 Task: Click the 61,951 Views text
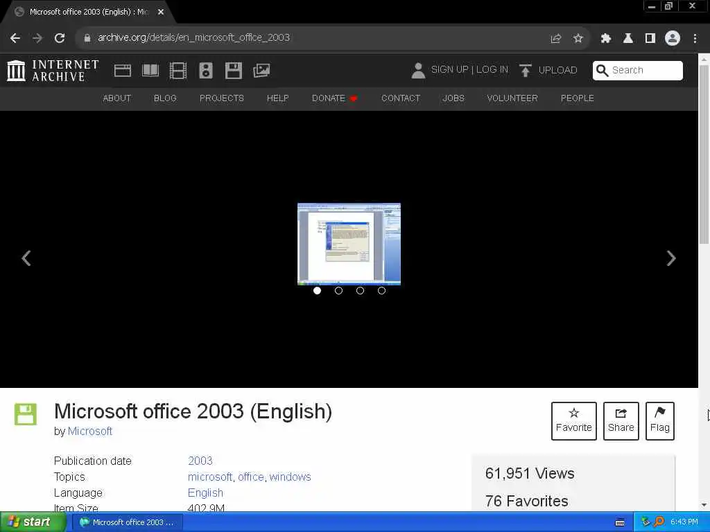coord(530,474)
